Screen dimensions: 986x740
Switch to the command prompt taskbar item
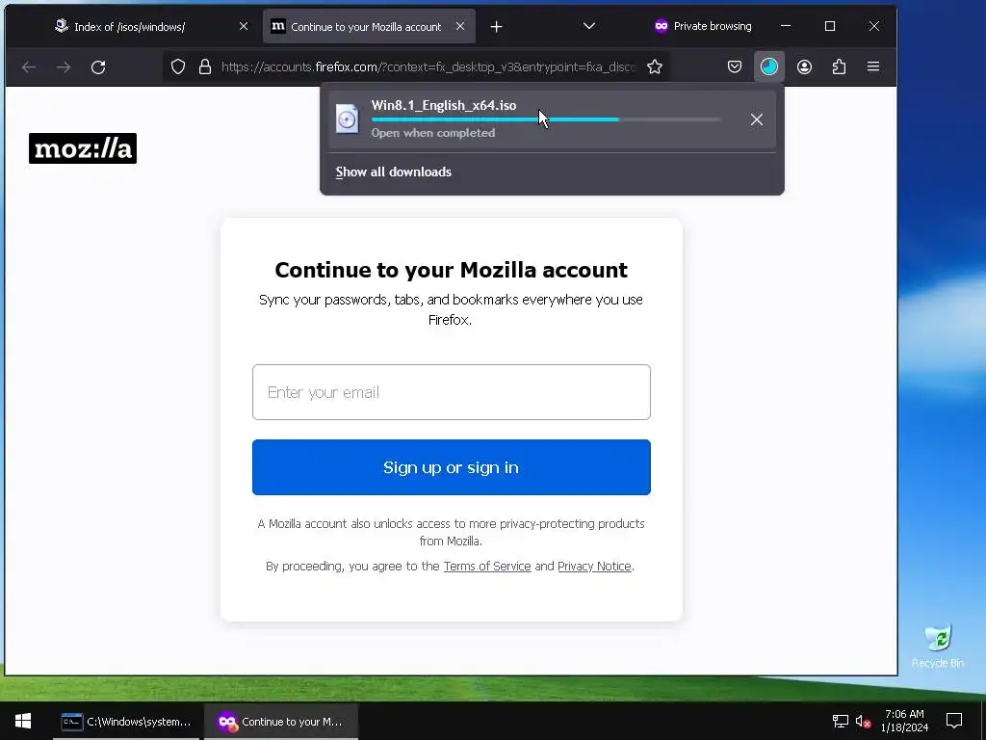[x=126, y=721]
